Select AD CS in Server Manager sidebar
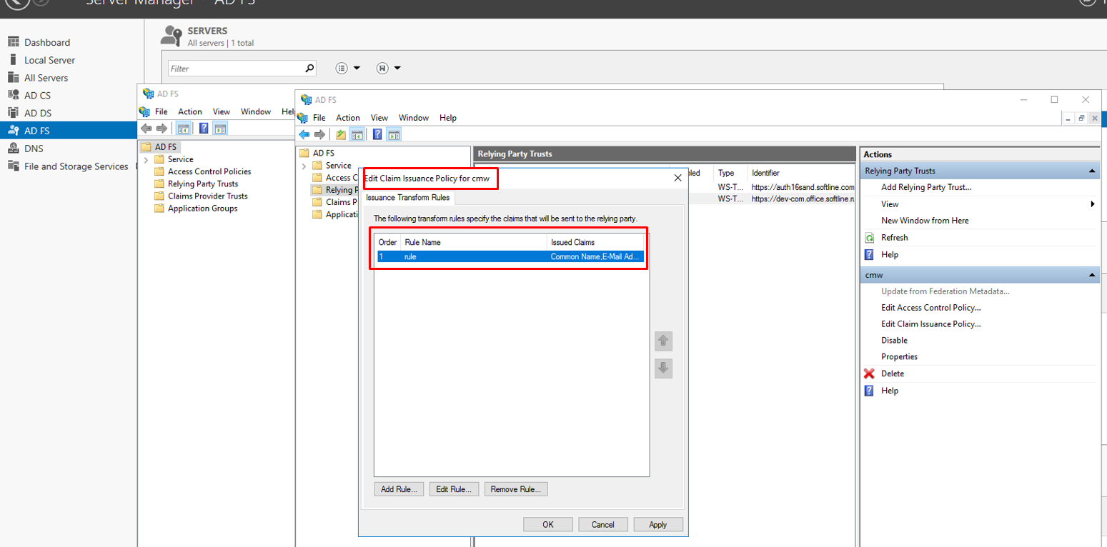The image size is (1107, 547). click(37, 96)
